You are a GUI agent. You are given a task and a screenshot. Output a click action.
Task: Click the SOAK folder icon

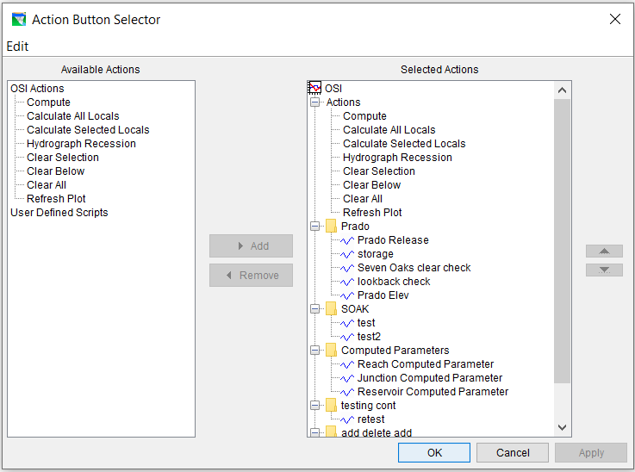point(331,308)
